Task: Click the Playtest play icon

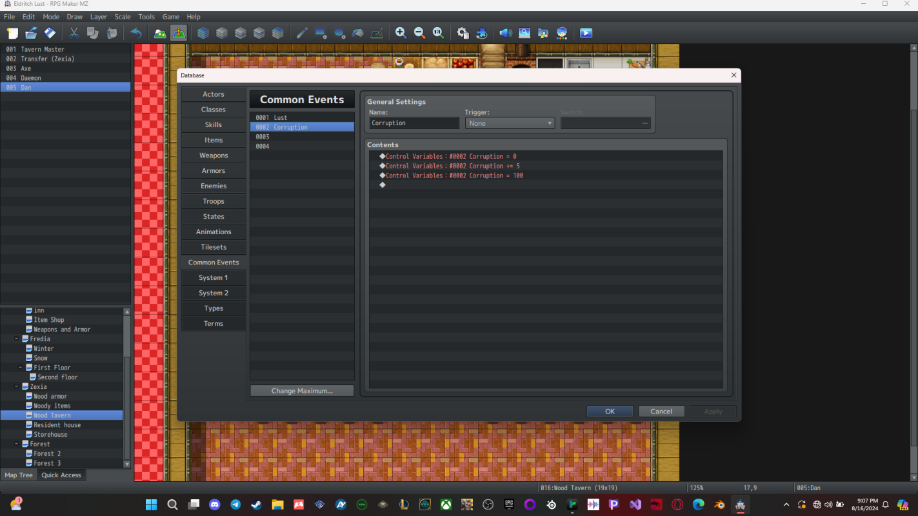Action: click(x=586, y=33)
